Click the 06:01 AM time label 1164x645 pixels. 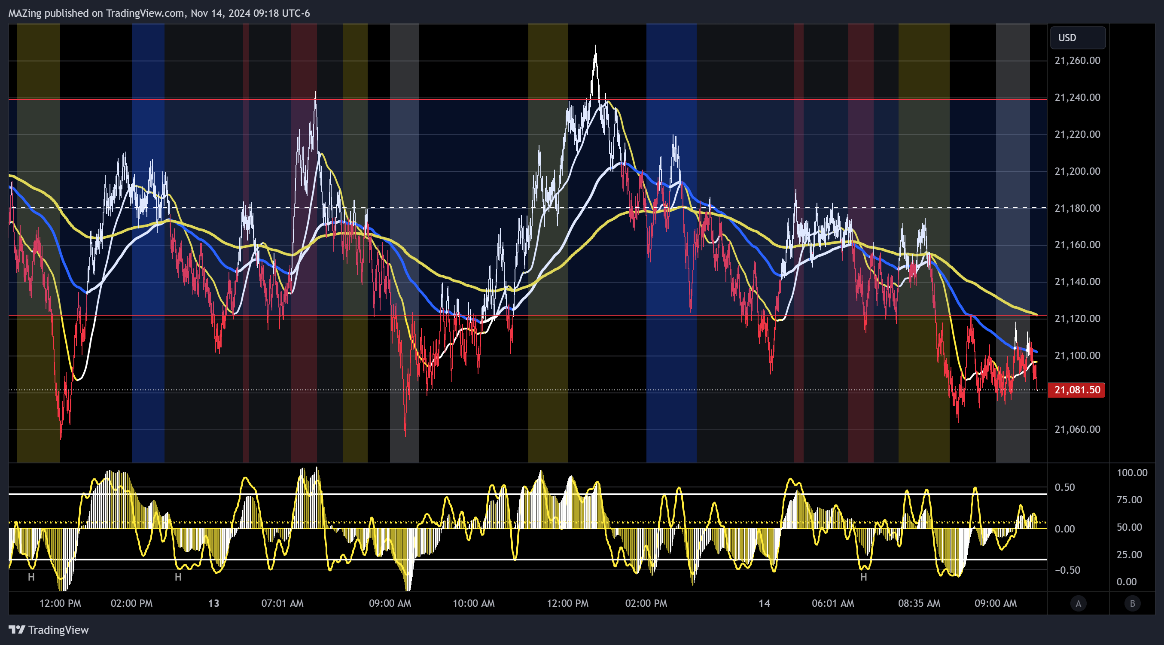pyautogui.click(x=833, y=603)
